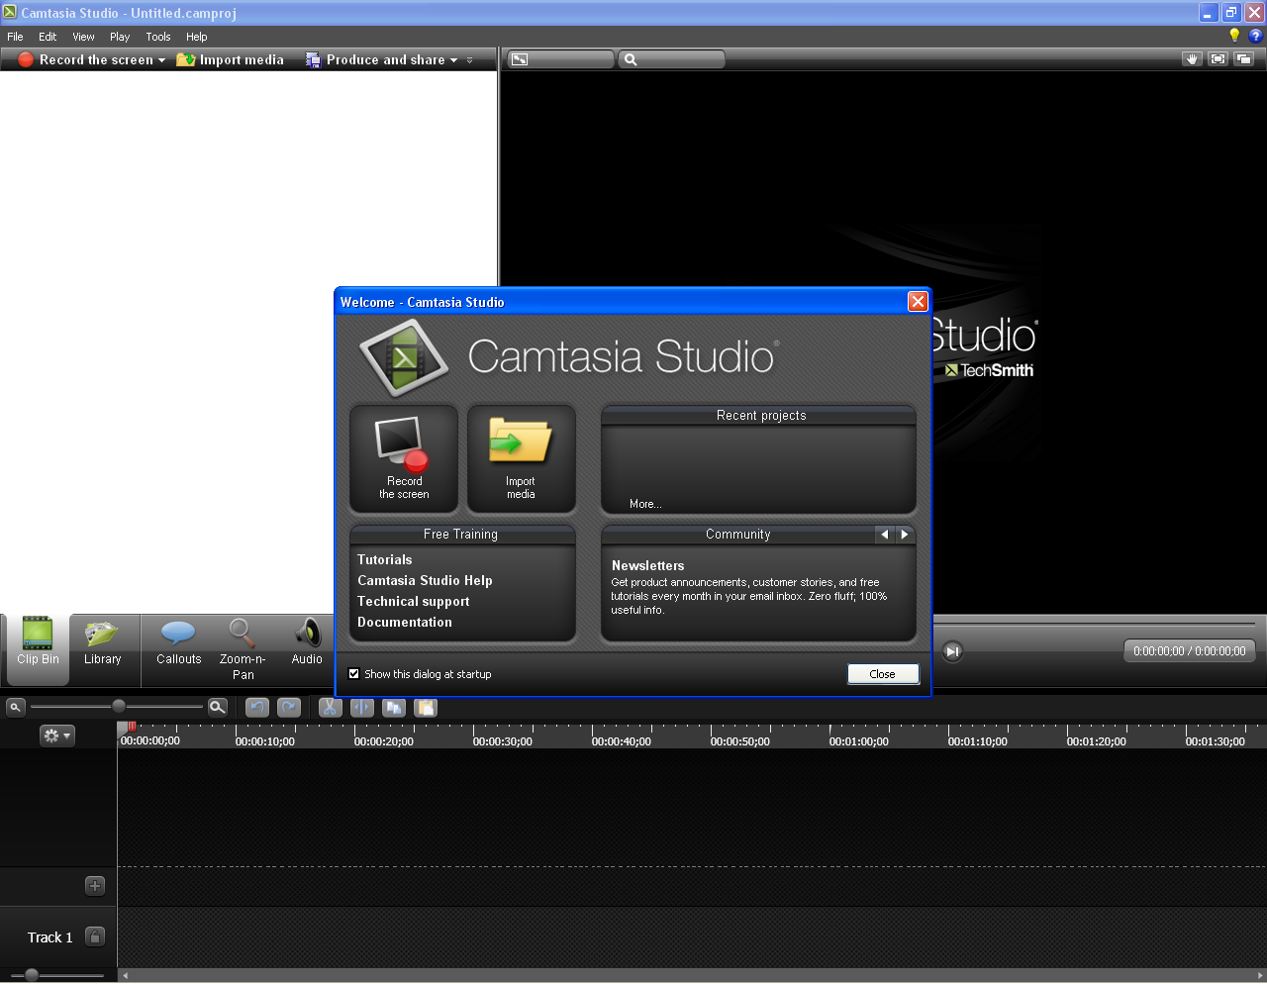Open the Tools menu
This screenshot has width=1267, height=984.
pos(158,37)
